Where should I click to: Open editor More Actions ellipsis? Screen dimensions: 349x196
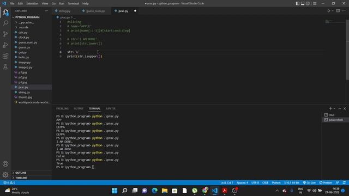344,11
